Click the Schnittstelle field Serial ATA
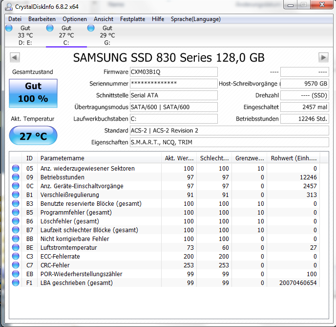 (x=174, y=95)
